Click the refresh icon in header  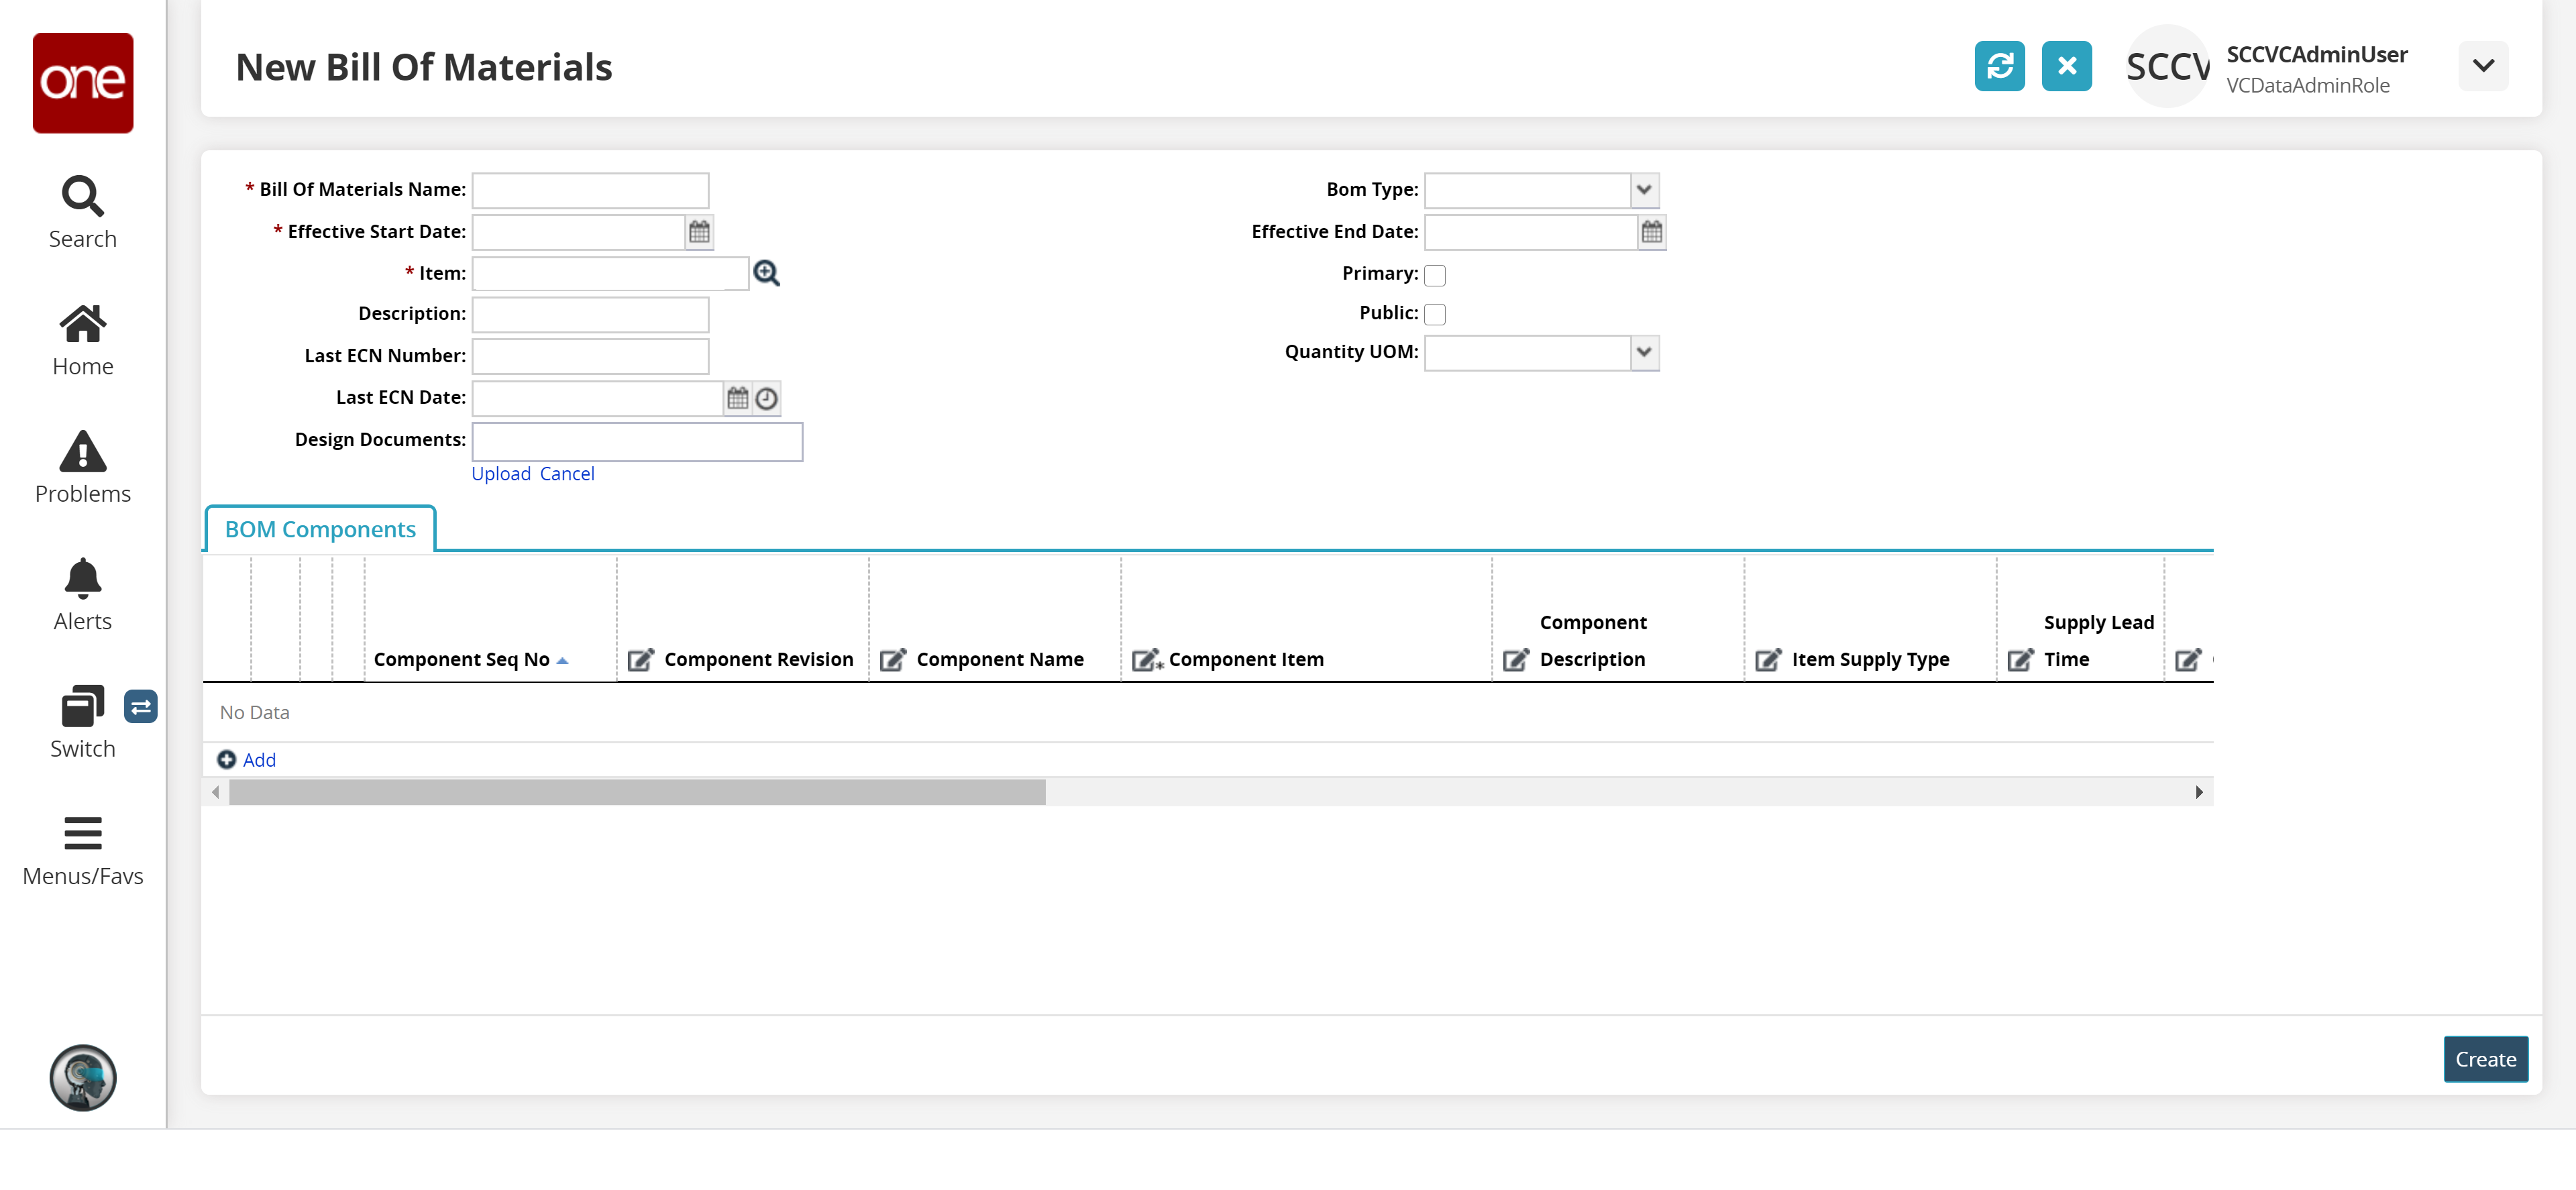[x=1999, y=66]
